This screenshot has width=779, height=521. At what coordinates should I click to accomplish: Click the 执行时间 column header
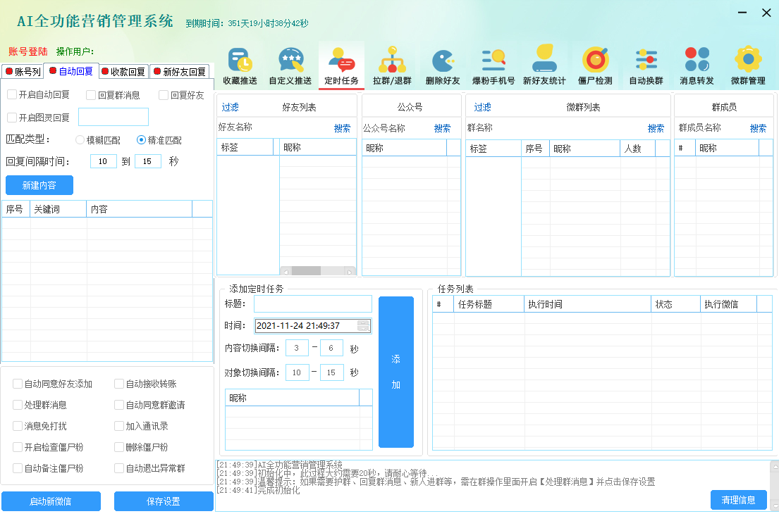coord(587,304)
